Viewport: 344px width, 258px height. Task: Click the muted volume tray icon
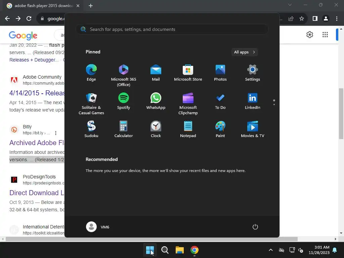(301, 250)
